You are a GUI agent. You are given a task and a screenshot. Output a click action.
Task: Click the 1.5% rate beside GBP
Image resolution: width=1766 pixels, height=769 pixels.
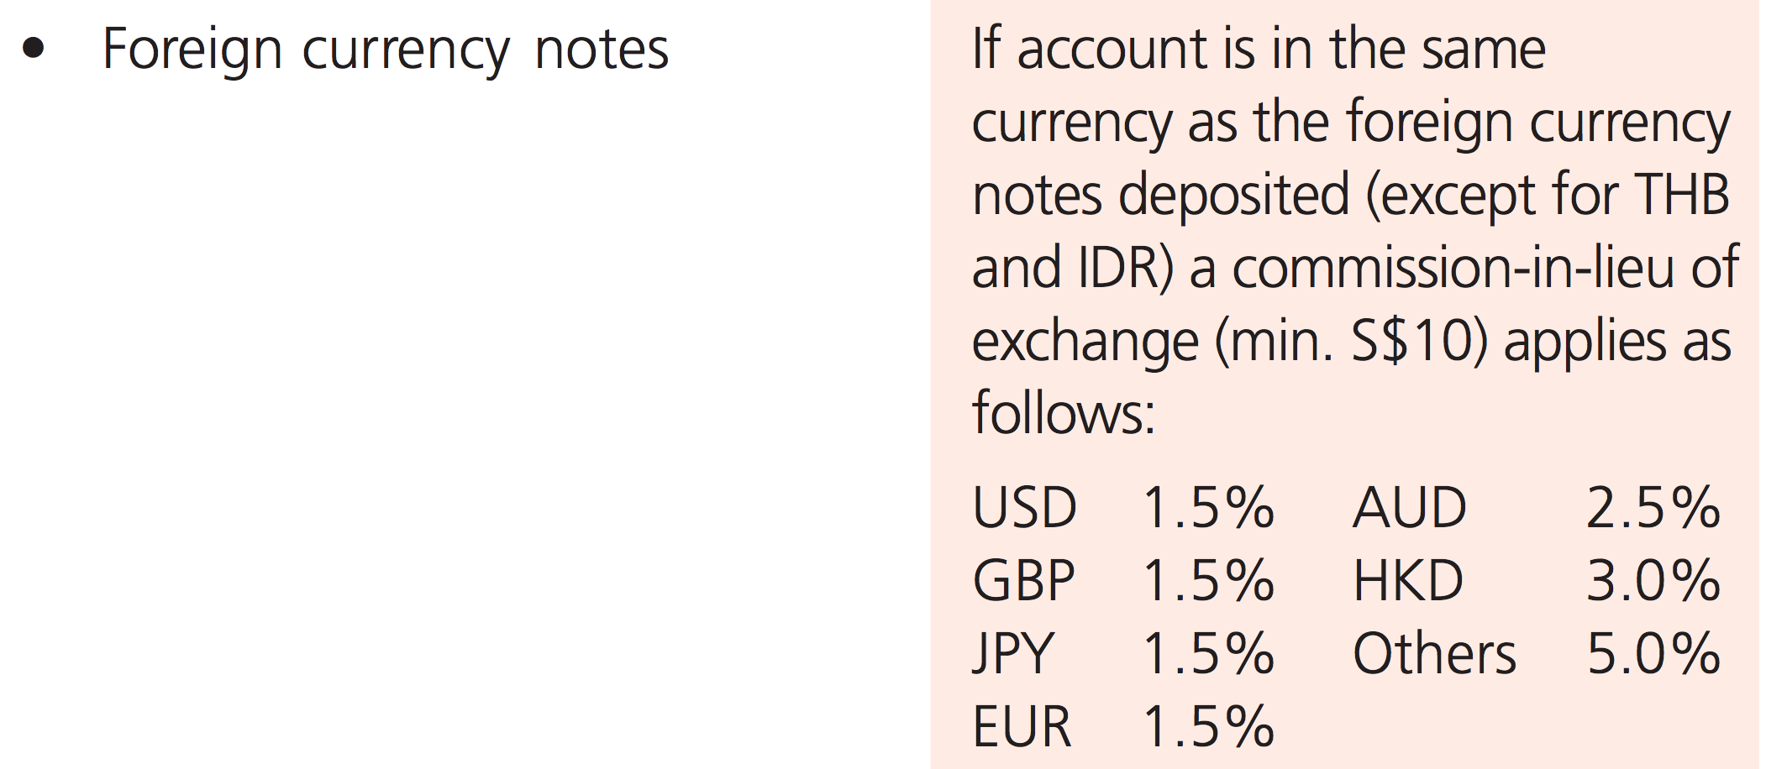pyautogui.click(x=1208, y=581)
